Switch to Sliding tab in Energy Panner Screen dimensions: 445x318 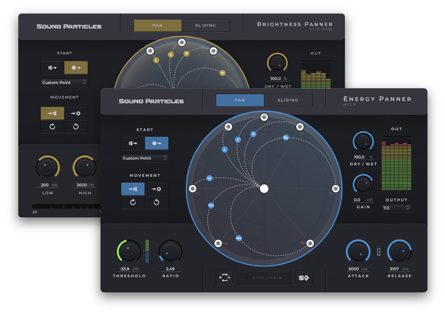tap(288, 100)
